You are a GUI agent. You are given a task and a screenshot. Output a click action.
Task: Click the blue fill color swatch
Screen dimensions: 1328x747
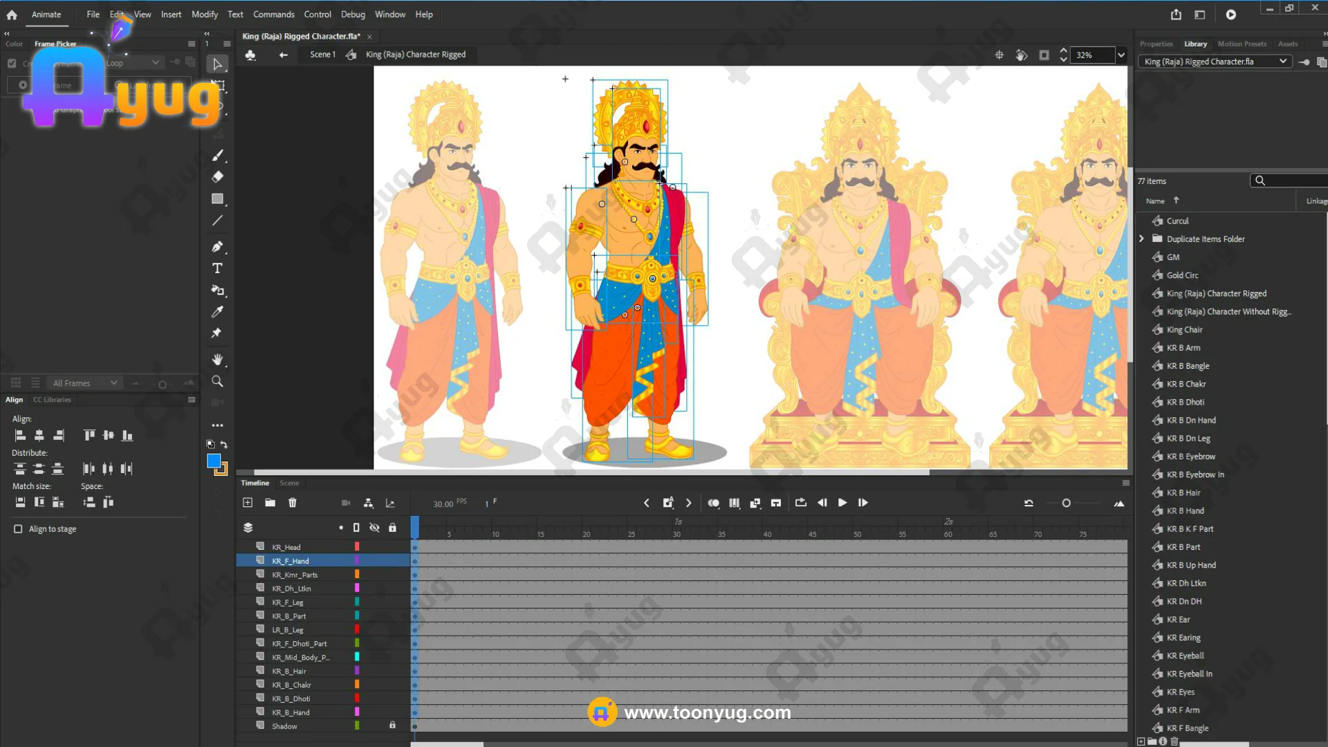coord(214,461)
